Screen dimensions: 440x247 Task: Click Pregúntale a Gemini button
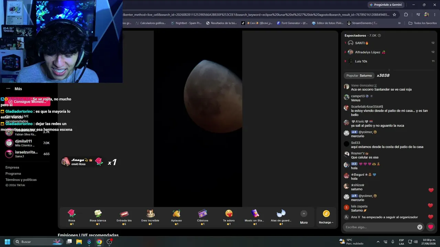pos(385,4)
